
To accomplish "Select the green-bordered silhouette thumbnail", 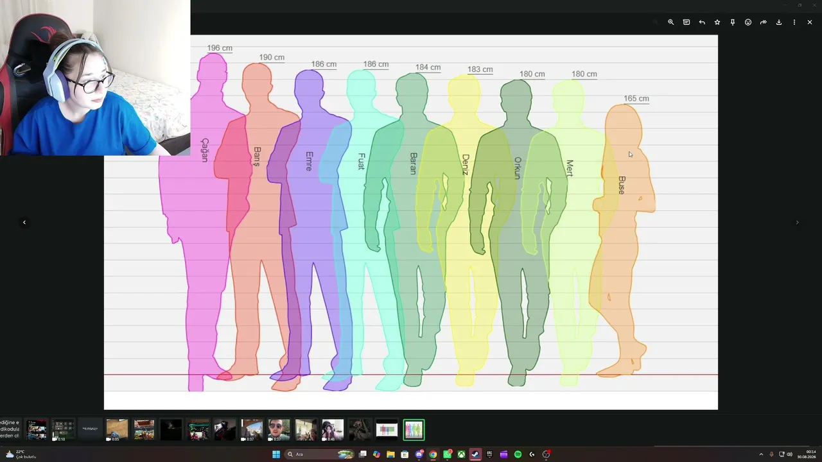I will coord(414,430).
